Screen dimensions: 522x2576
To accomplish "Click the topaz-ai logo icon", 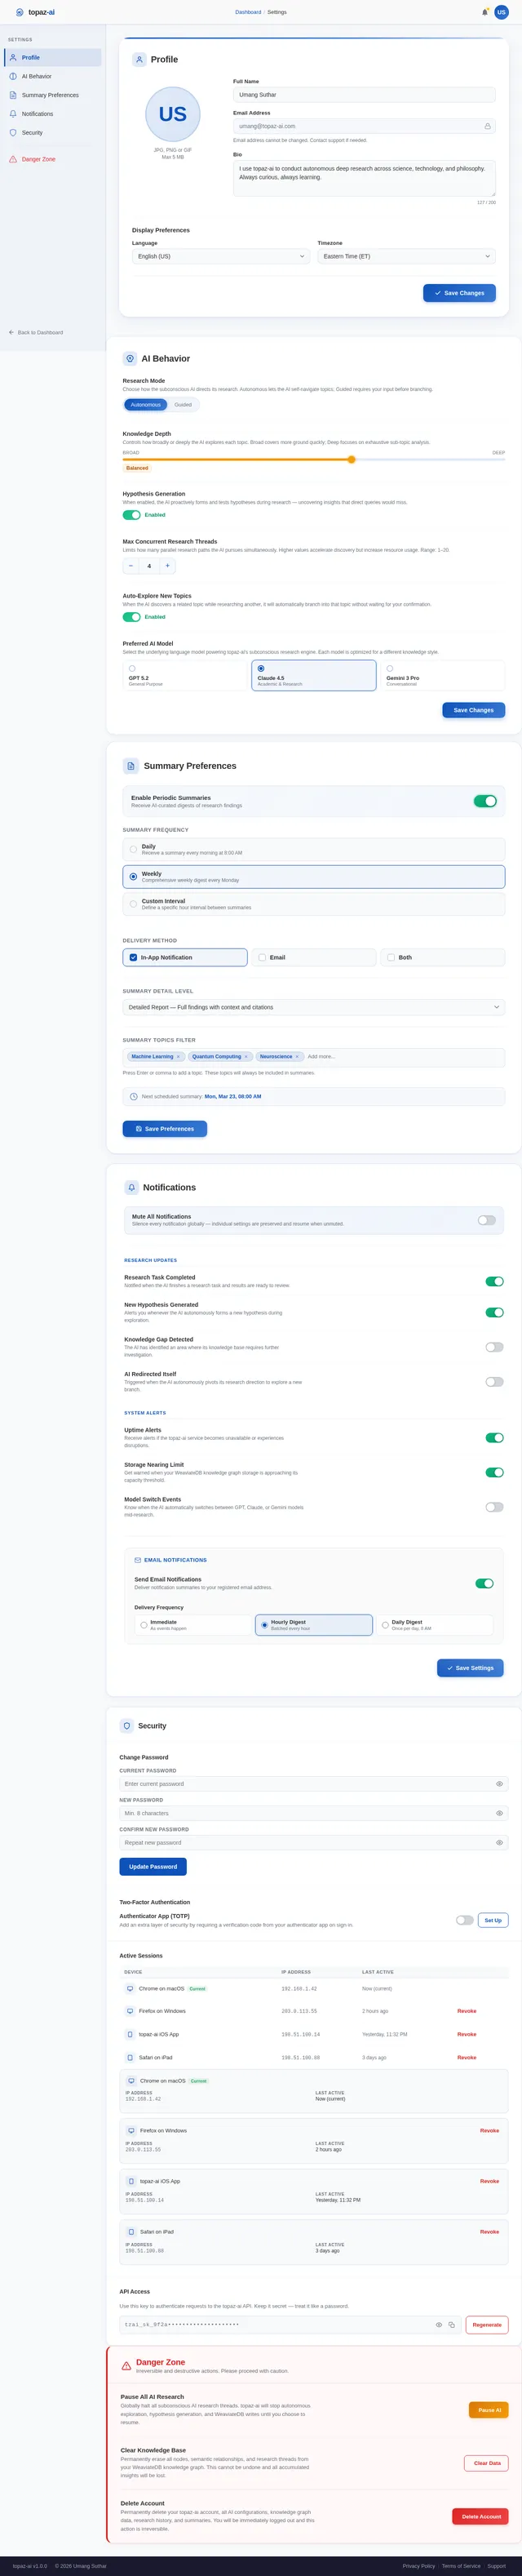I will (x=19, y=12).
